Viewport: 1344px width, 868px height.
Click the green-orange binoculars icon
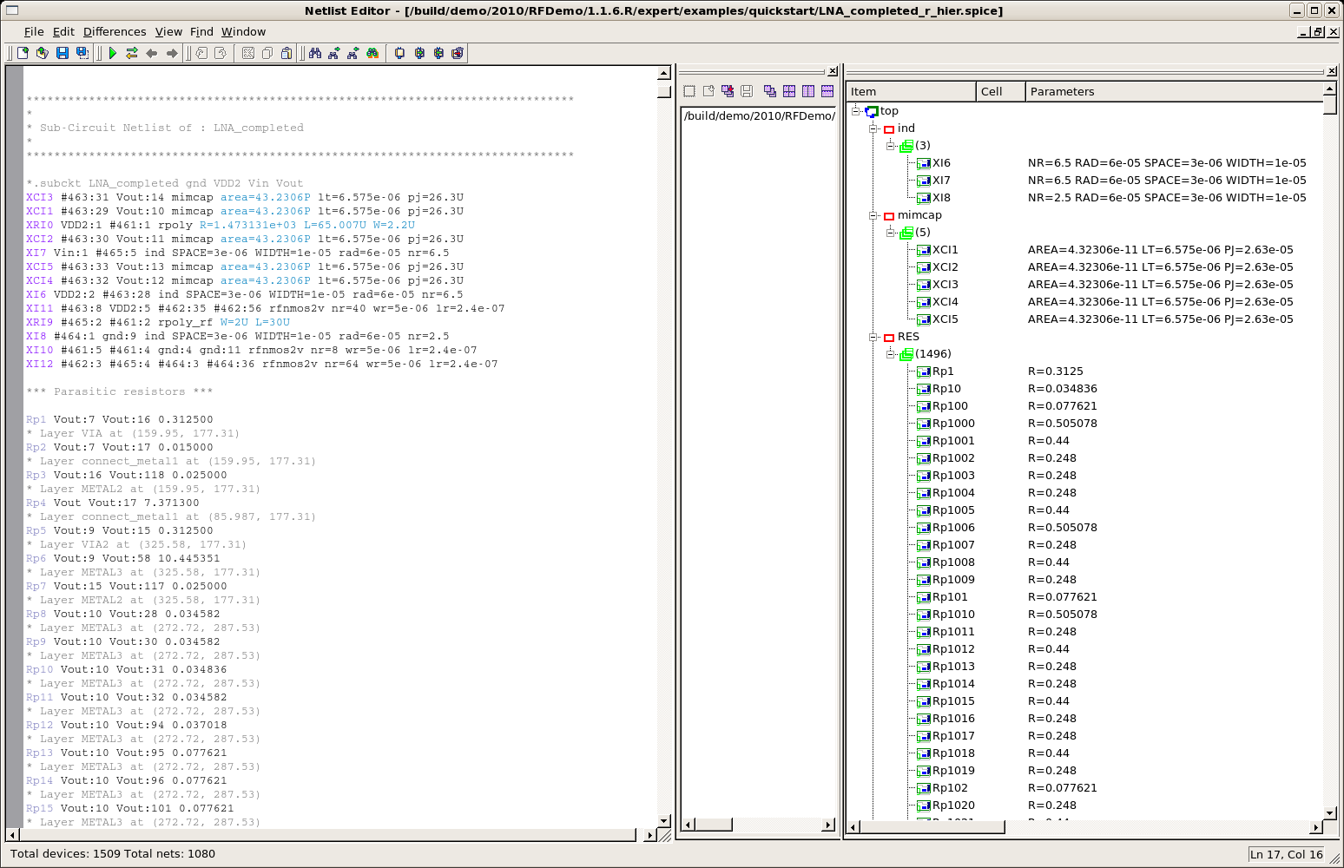click(372, 53)
